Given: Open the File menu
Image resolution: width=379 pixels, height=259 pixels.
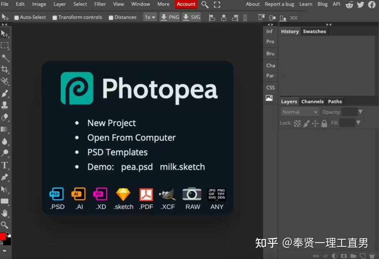Looking at the screenshot, I should (x=5, y=4).
